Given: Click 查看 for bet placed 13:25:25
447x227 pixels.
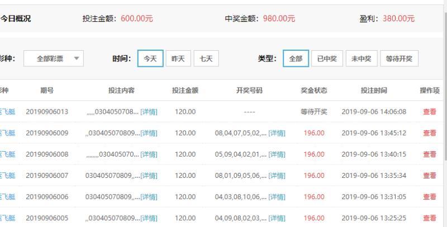Looking at the screenshot, I should 429,218.
